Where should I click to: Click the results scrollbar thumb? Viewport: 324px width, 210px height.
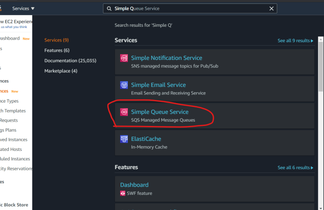(321, 66)
